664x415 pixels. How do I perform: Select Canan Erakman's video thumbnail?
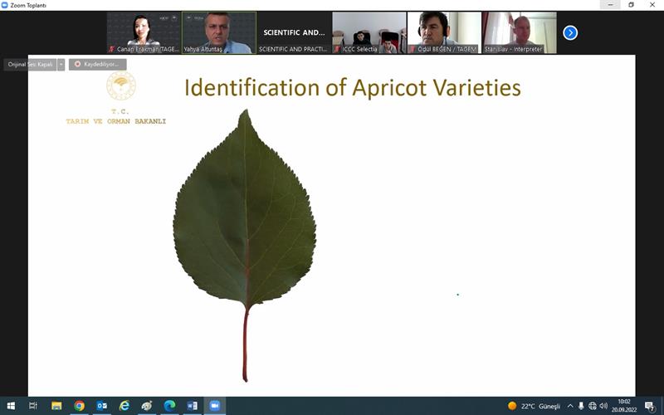click(144, 32)
